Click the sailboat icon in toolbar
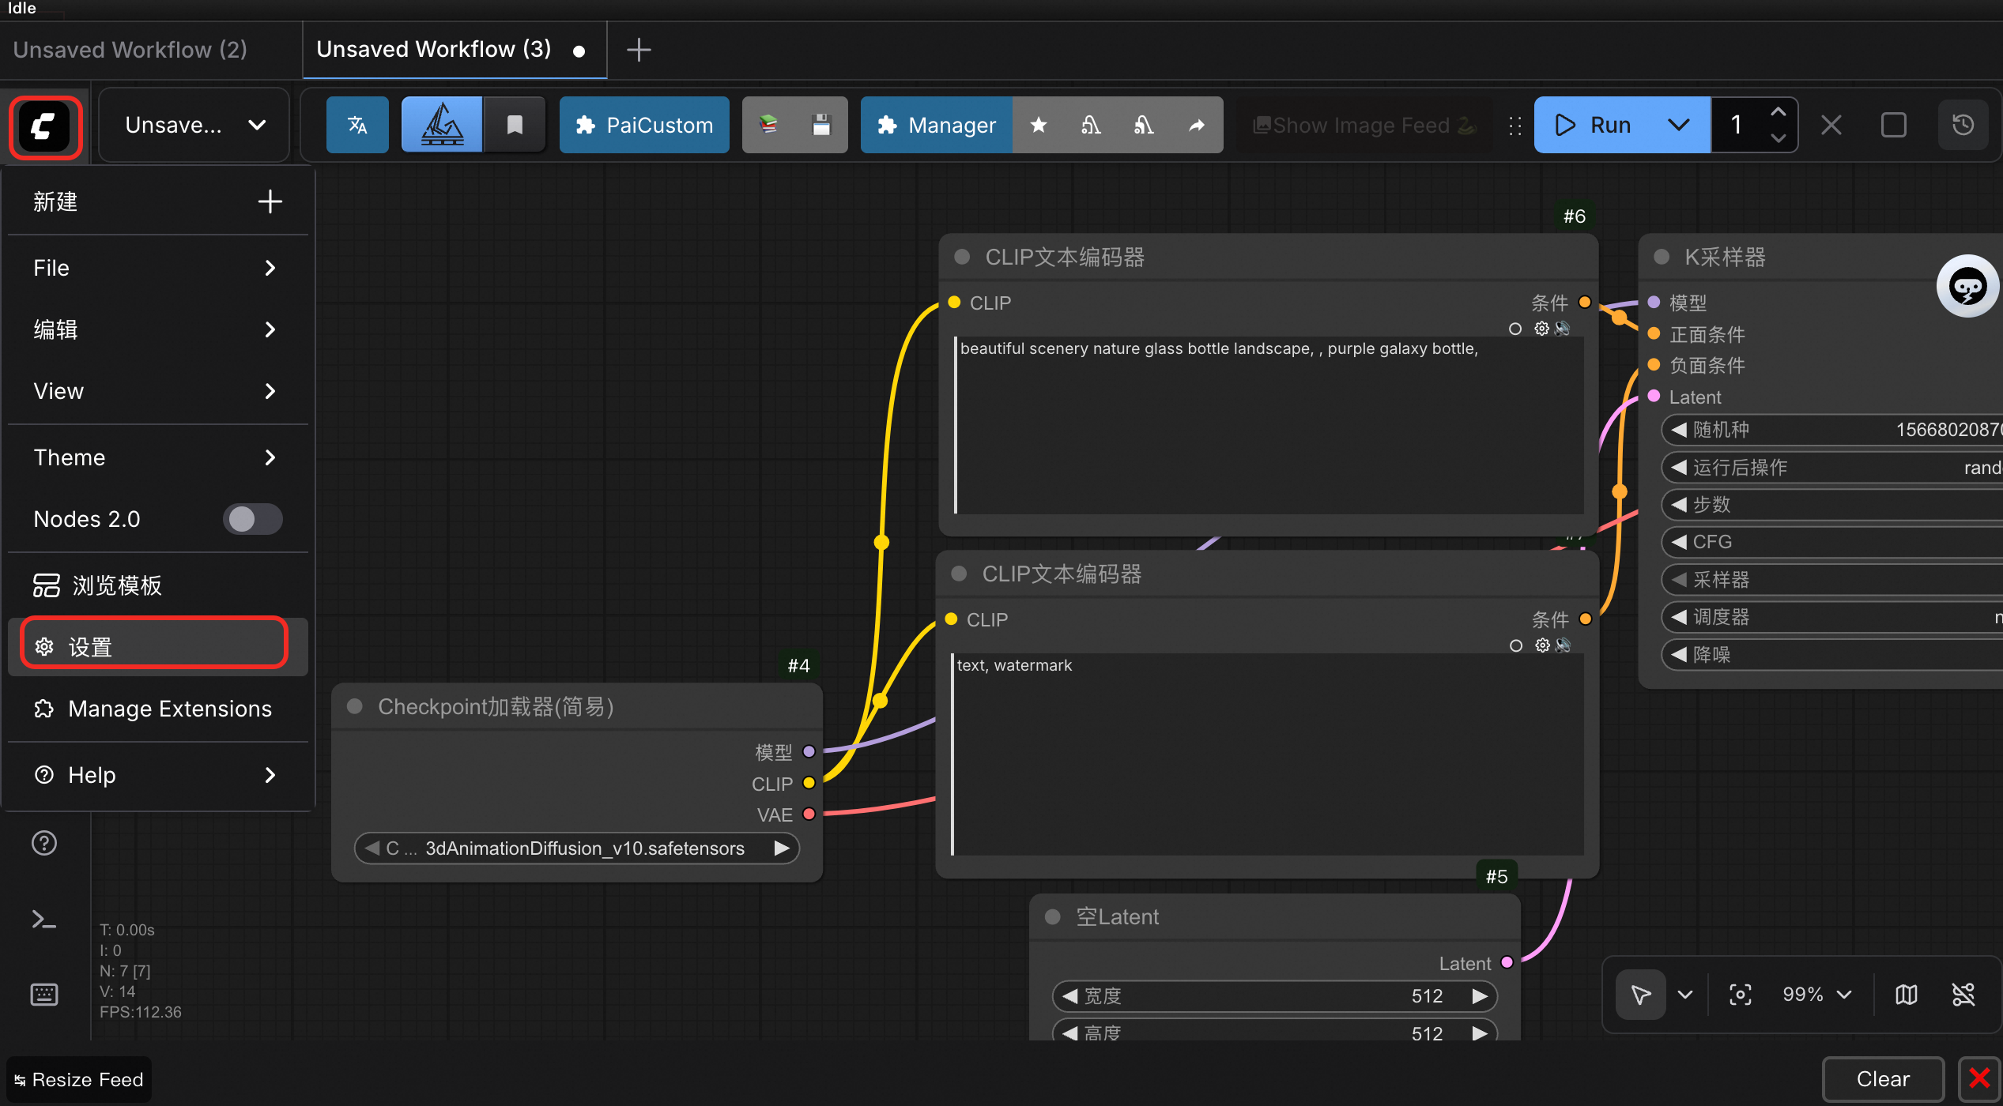 [x=442, y=125]
